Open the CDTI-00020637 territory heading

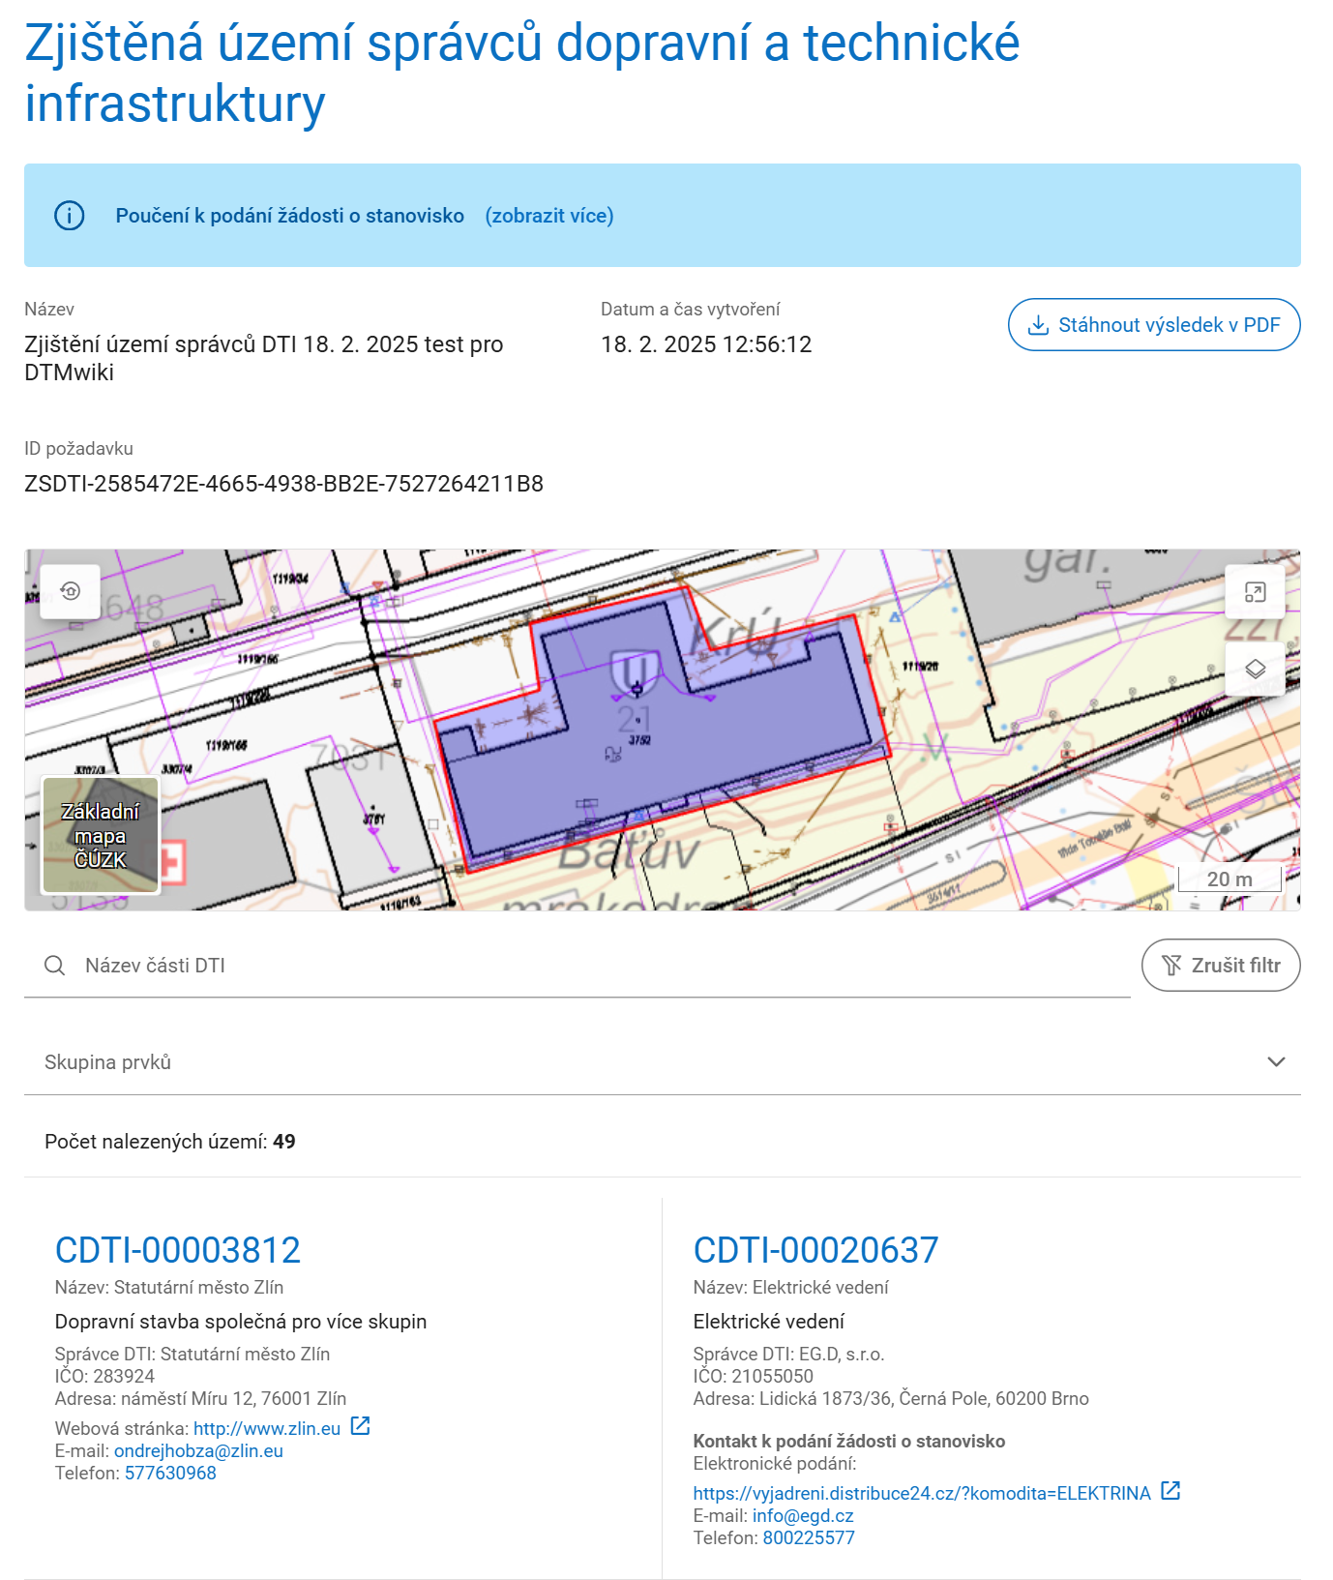point(815,1250)
